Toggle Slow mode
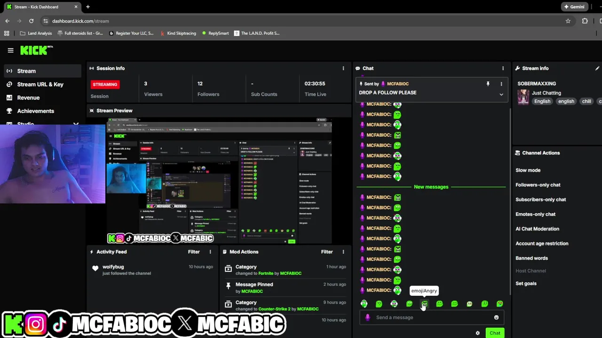The height and width of the screenshot is (338, 602). [x=528, y=170]
